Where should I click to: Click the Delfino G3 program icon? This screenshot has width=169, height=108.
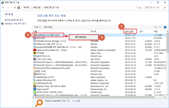click(x=35, y=44)
